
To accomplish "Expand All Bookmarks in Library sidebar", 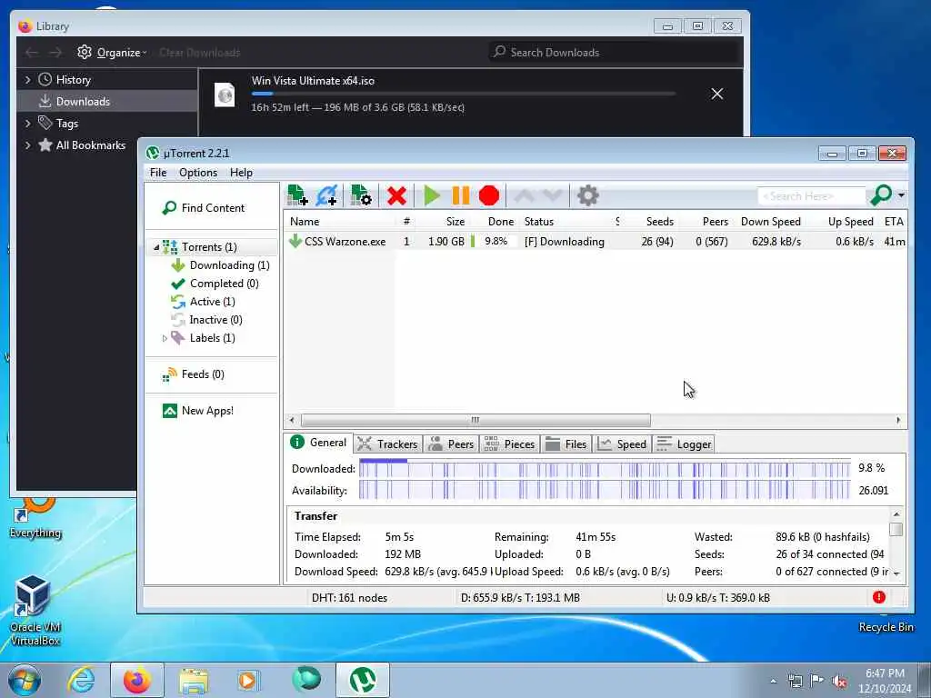I will coord(28,145).
